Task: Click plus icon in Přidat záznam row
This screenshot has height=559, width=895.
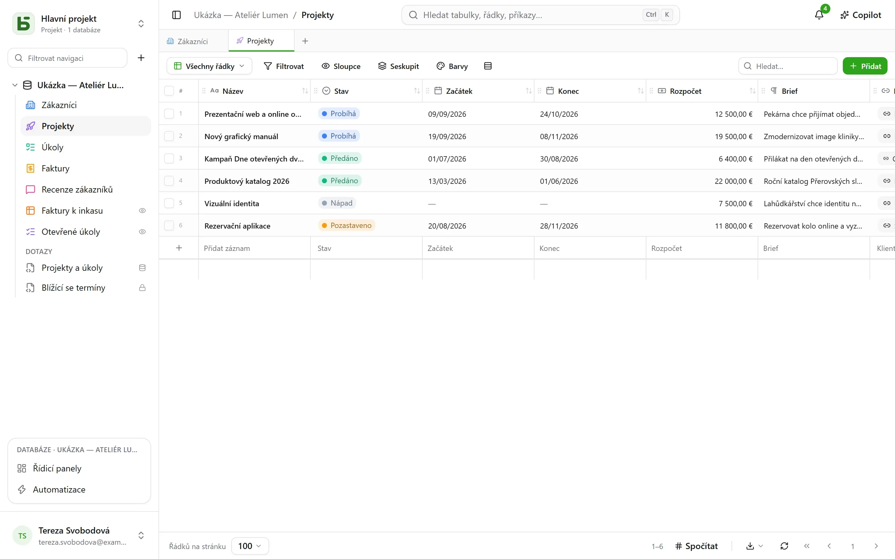Action: 179,248
